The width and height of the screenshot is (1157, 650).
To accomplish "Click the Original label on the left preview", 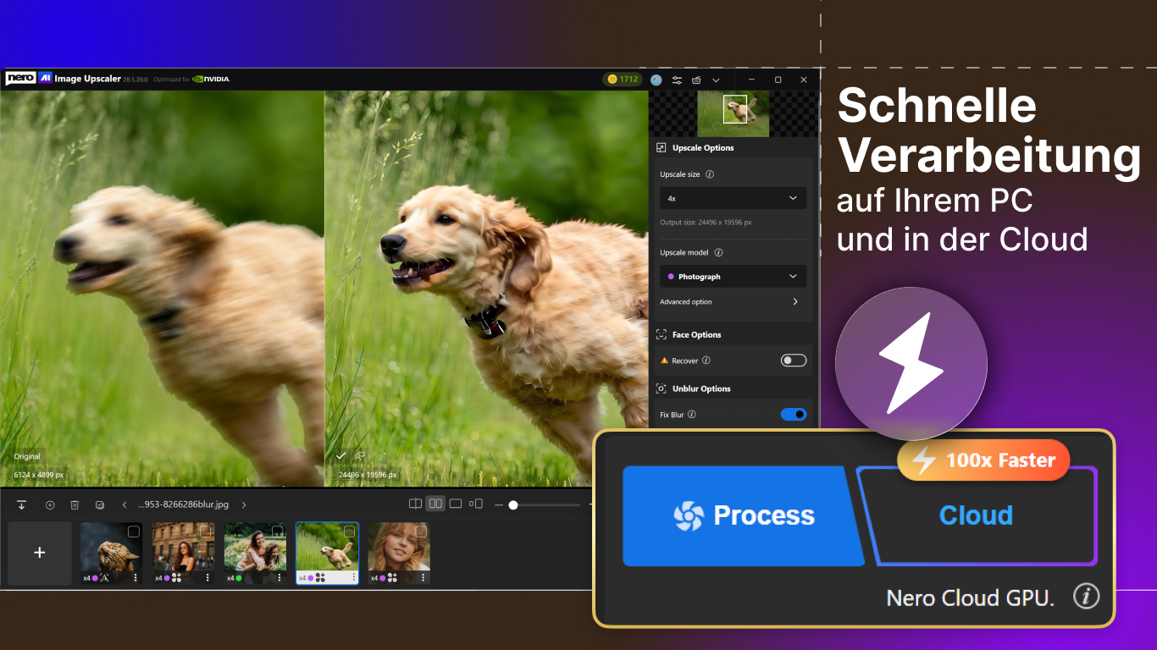I will [x=27, y=457].
